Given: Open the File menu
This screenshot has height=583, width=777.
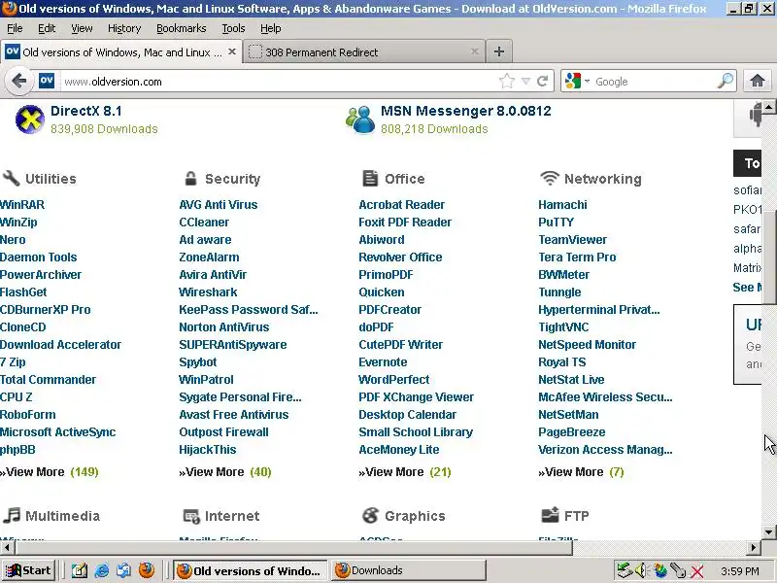Looking at the screenshot, I should tap(15, 29).
